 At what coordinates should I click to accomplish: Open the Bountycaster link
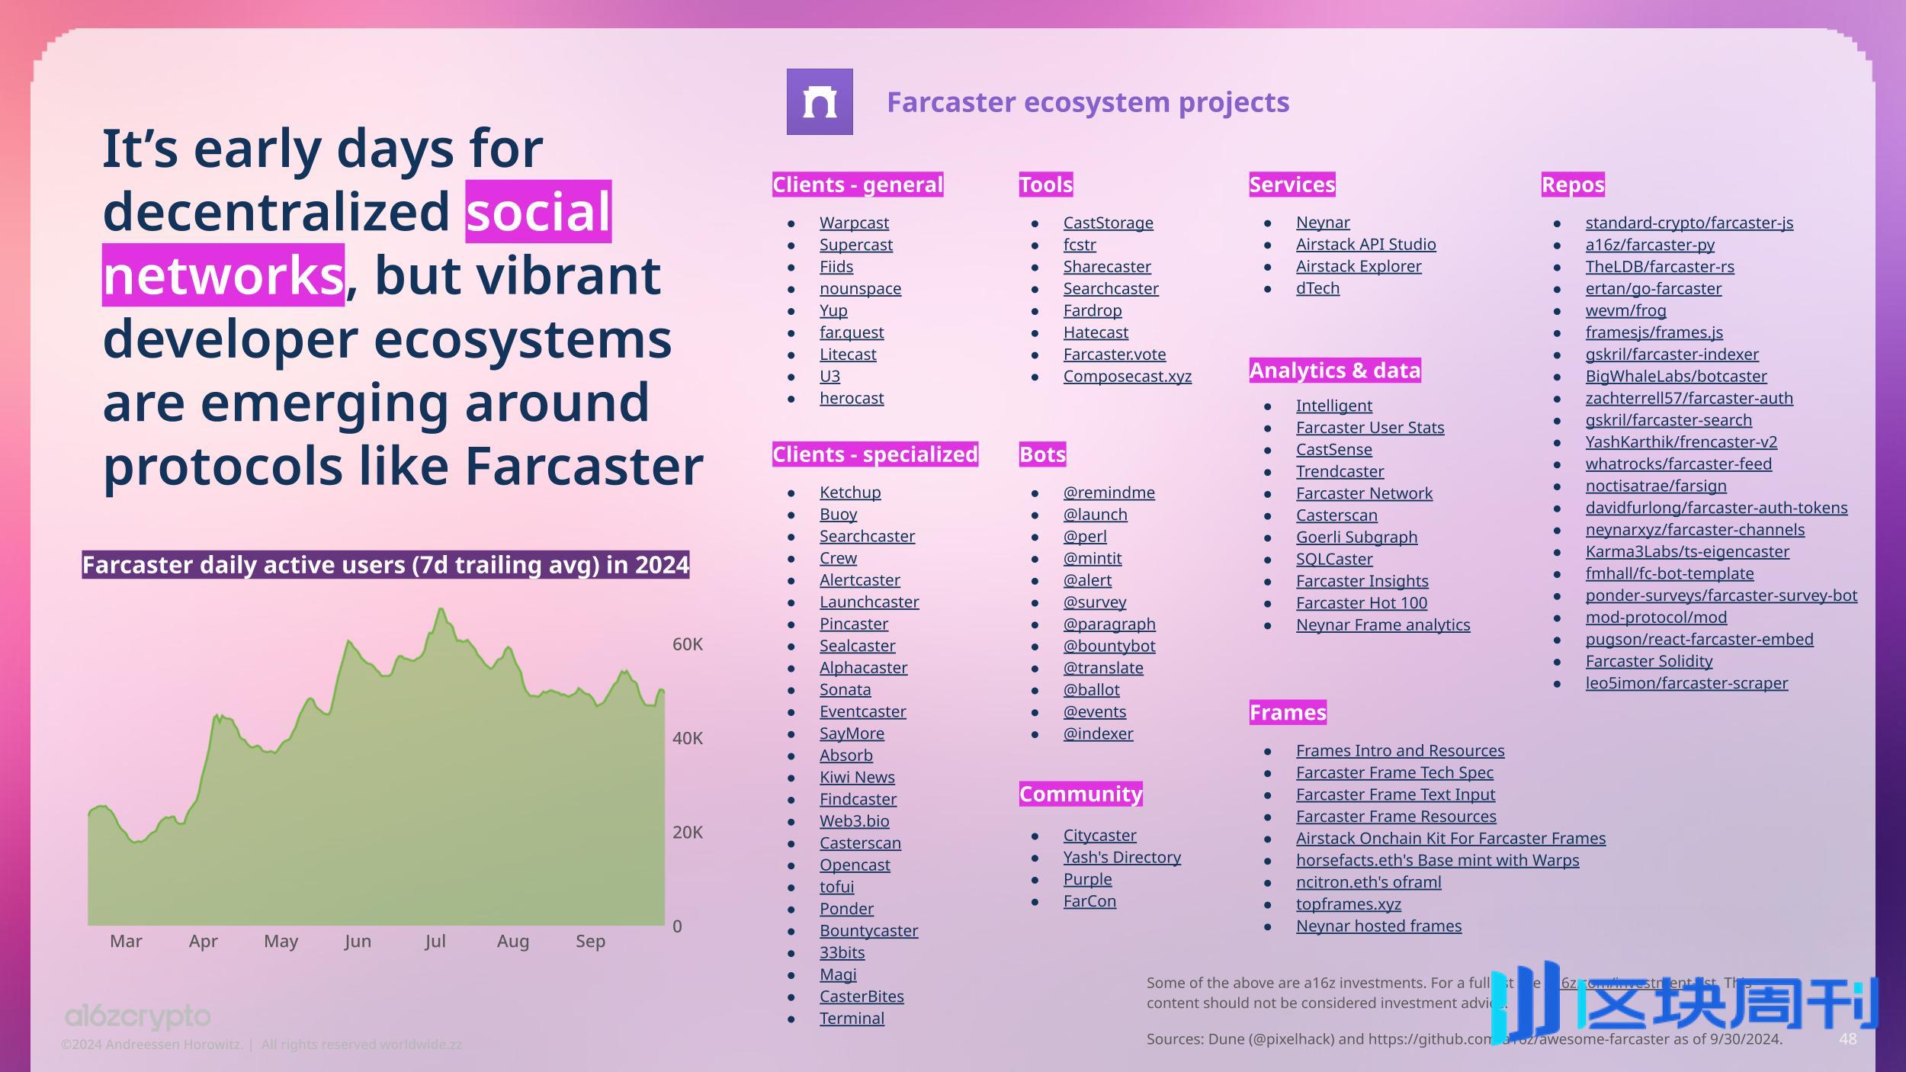(x=868, y=931)
